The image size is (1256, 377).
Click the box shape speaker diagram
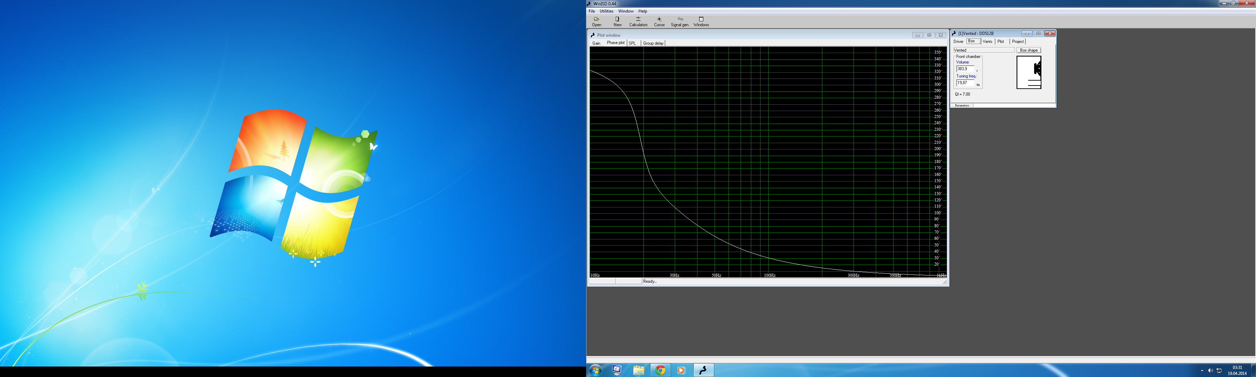click(x=1029, y=72)
